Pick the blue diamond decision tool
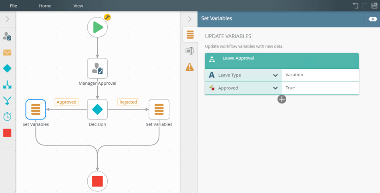 (x=7, y=69)
